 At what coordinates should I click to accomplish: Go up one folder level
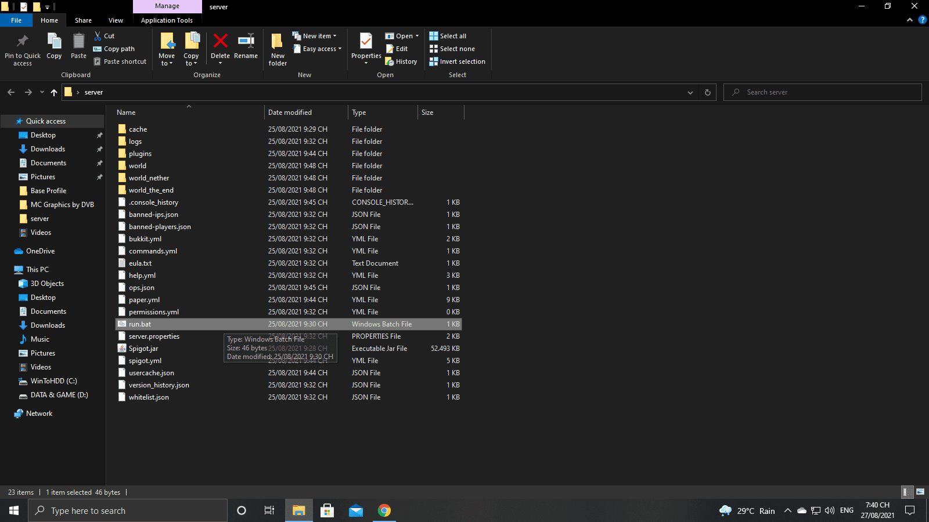click(54, 92)
